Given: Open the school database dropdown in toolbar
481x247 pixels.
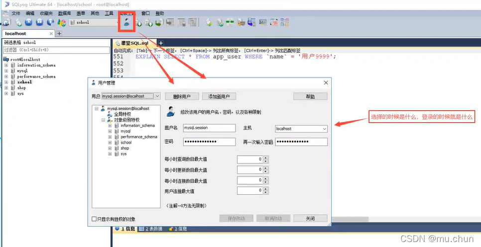Looking at the screenshot, I should (95, 22).
